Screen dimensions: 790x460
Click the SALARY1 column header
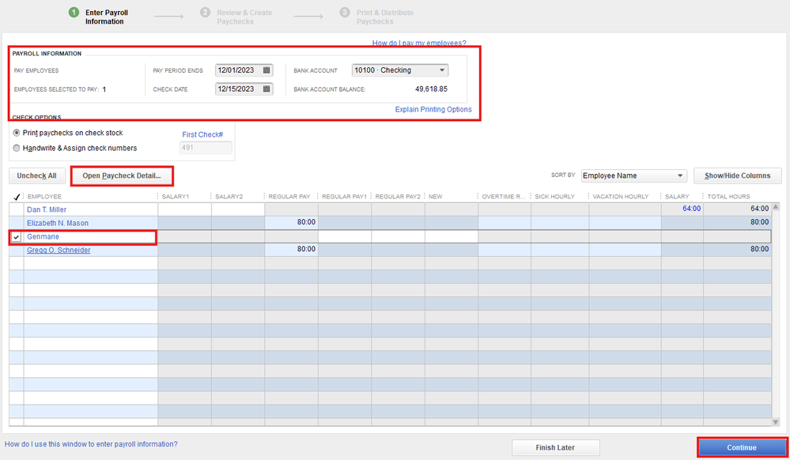click(176, 197)
